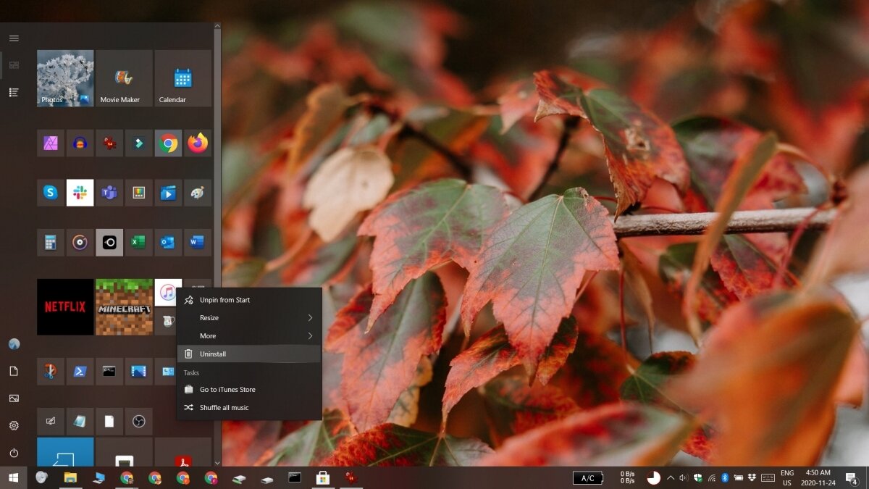Screen dimensions: 869x489
Task: Click the Power button in Start menu
Action: (14, 453)
